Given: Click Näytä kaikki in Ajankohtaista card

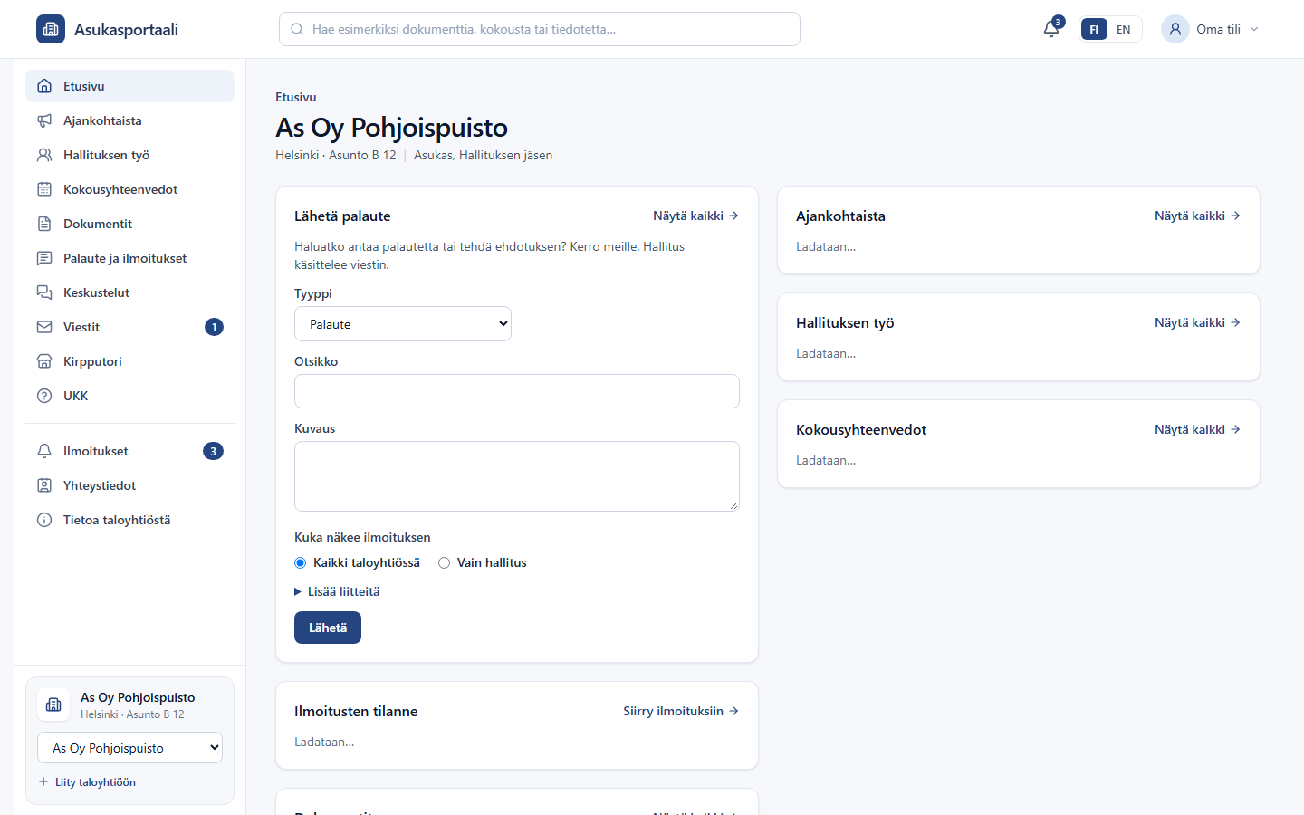Looking at the screenshot, I should [x=1197, y=216].
